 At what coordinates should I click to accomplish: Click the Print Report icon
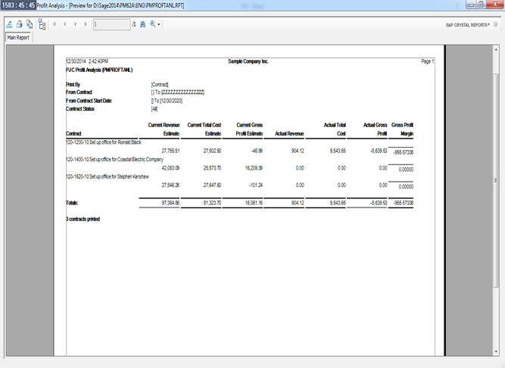19,24
